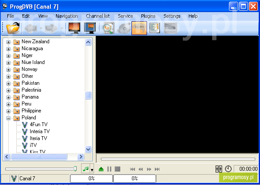Select the Interia TV channel

(x=40, y=131)
